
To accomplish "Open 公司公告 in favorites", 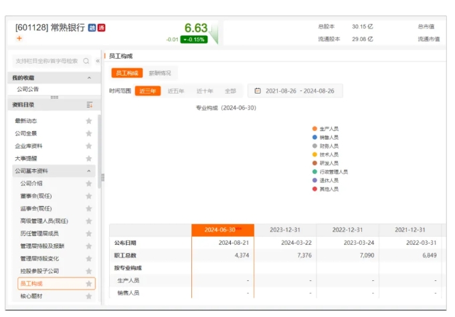I will [x=28, y=90].
